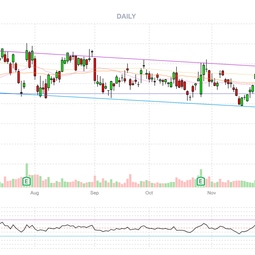The width and height of the screenshot is (255, 255).
Task: Click the red dashed midline in the oscillator panel
Action: pyautogui.click(x=127, y=228)
